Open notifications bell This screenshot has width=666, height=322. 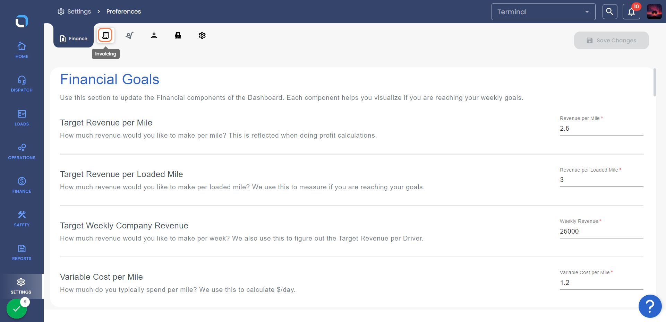pos(631,12)
